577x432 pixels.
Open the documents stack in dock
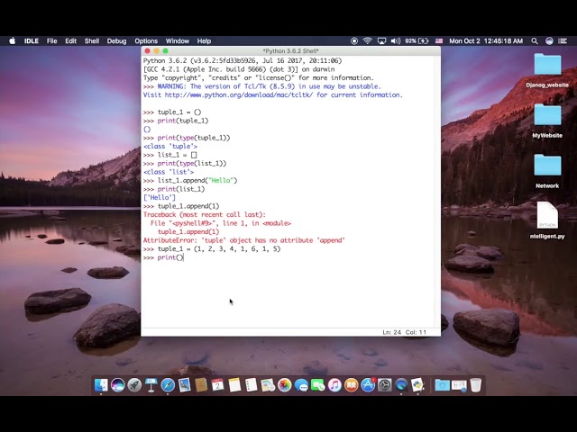[459, 385]
